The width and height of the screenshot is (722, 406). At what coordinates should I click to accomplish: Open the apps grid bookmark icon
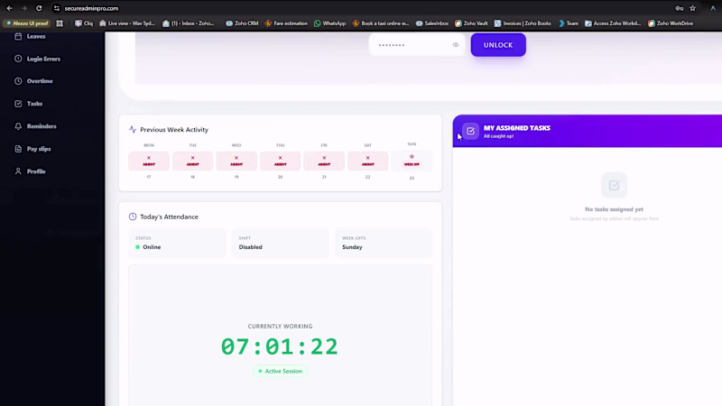pos(60,23)
